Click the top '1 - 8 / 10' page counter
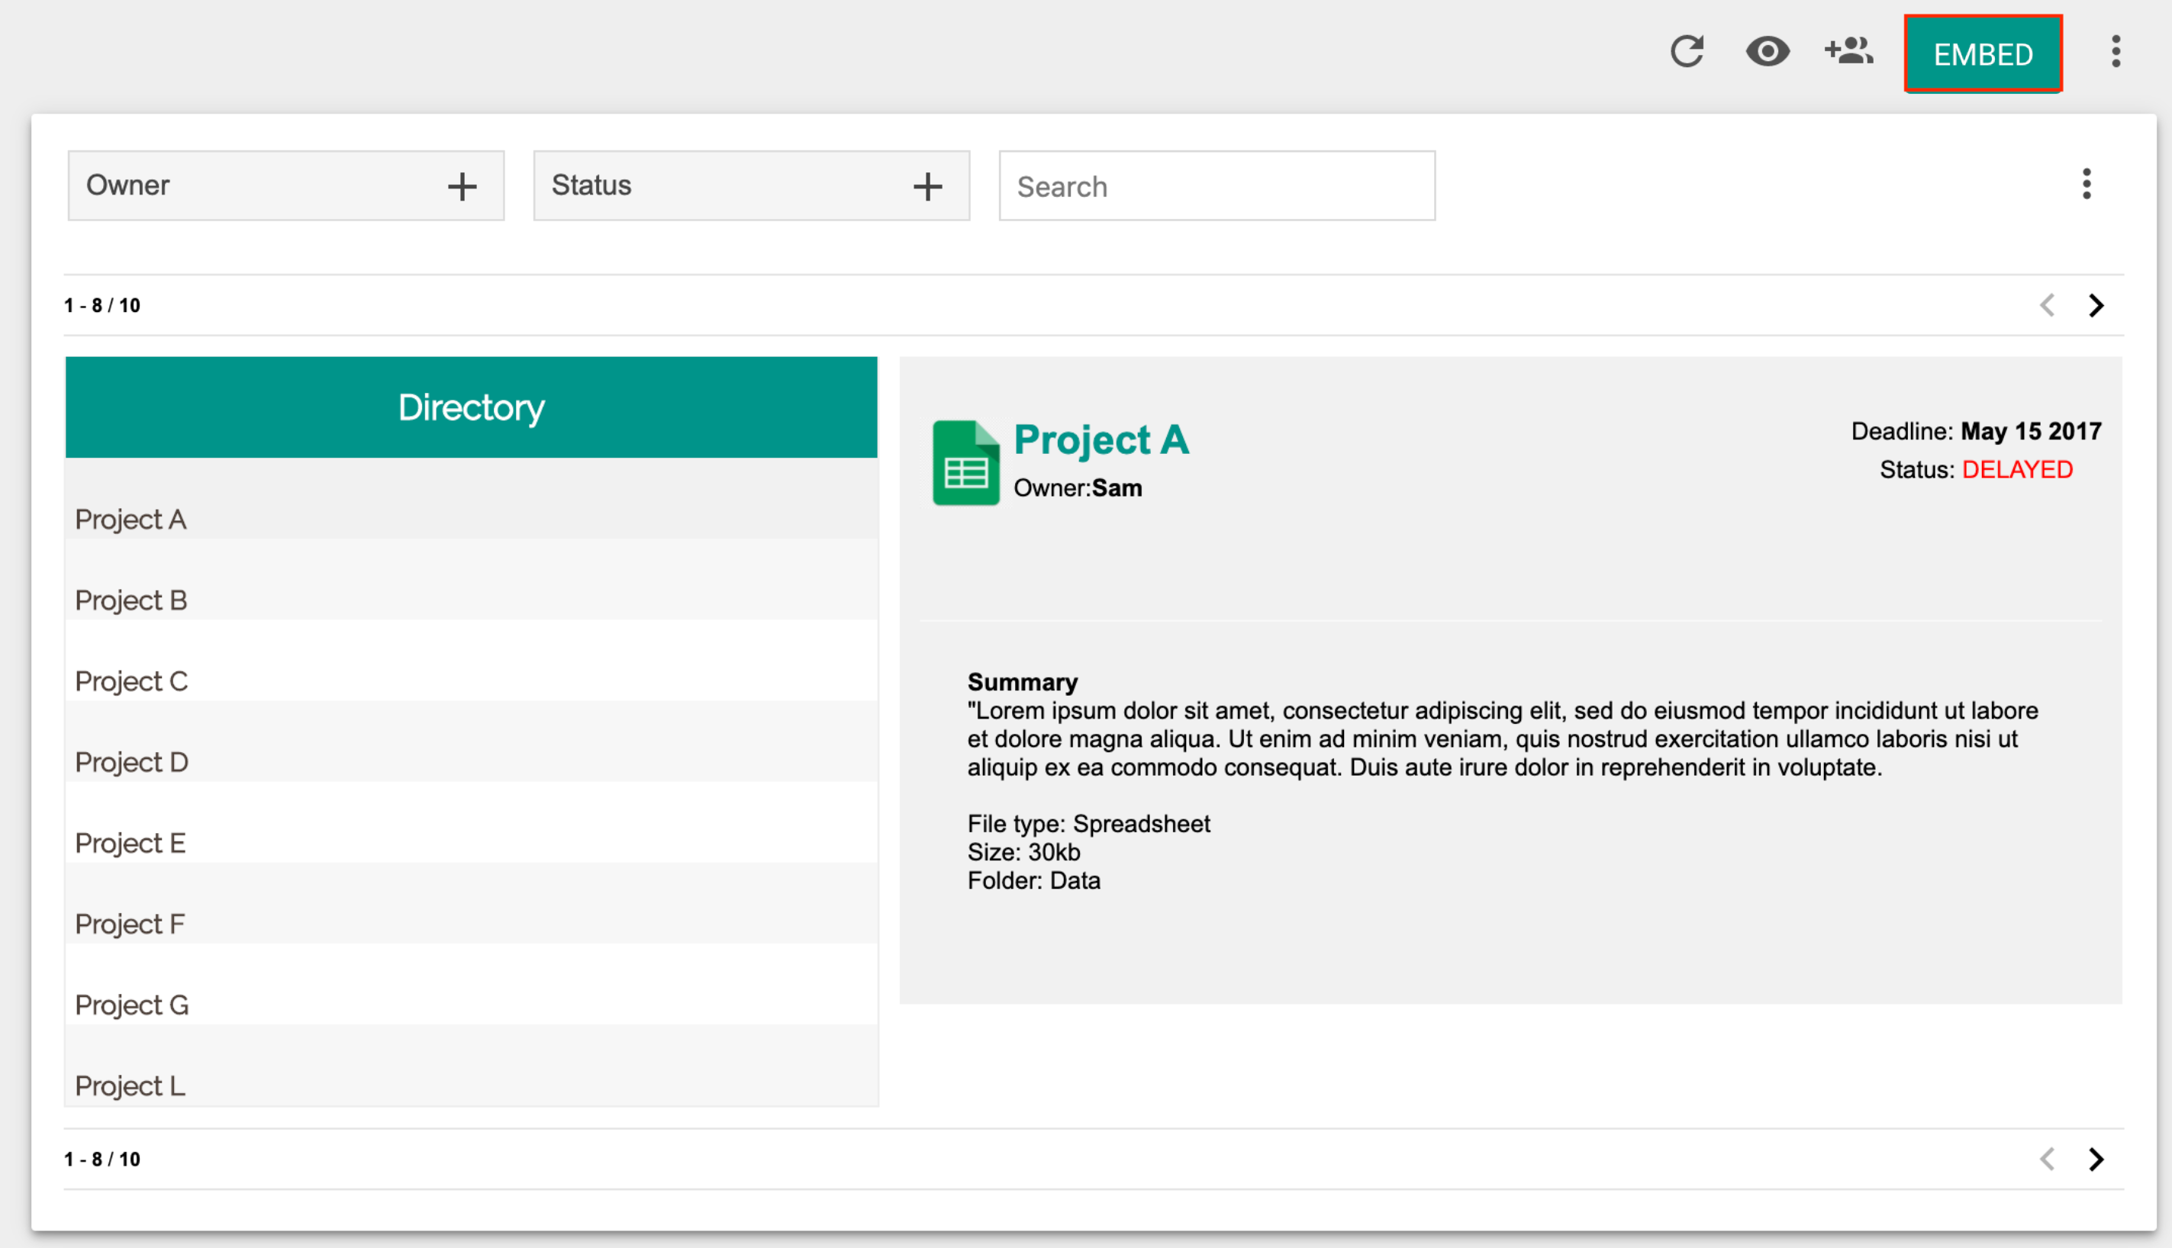 pyautogui.click(x=102, y=305)
